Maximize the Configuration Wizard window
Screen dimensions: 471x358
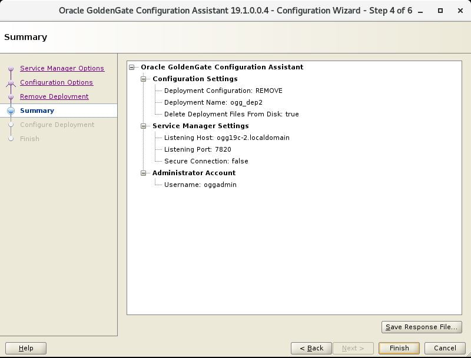pyautogui.click(x=440, y=11)
